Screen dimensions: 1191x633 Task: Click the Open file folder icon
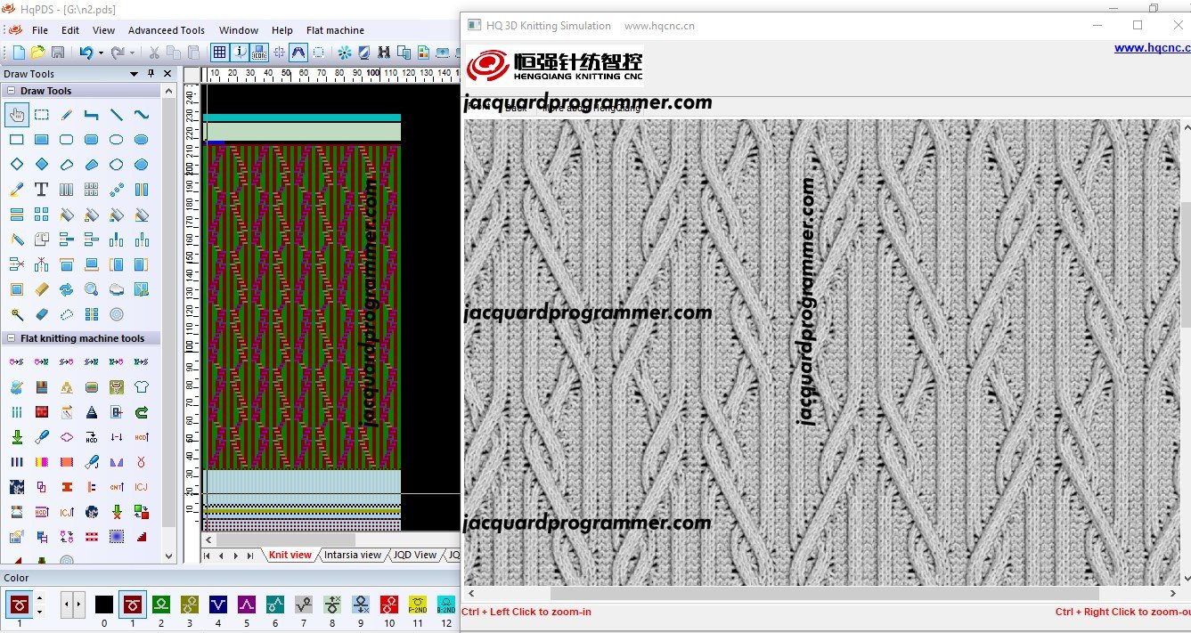(x=37, y=53)
